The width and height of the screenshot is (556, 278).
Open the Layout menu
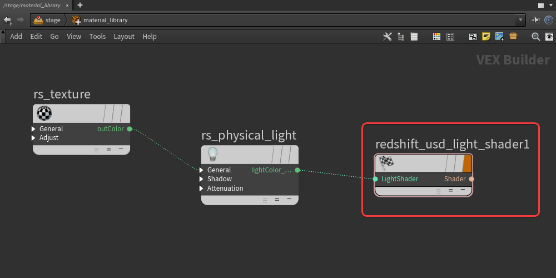click(124, 37)
